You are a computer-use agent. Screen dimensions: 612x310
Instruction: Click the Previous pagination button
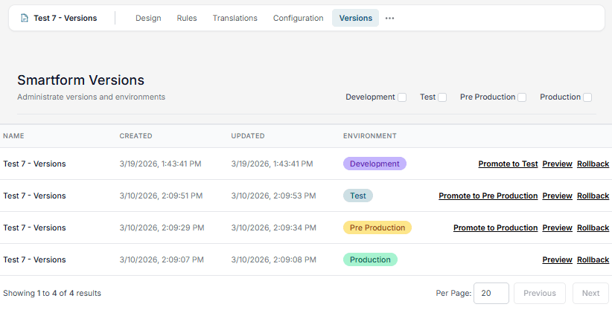540,293
